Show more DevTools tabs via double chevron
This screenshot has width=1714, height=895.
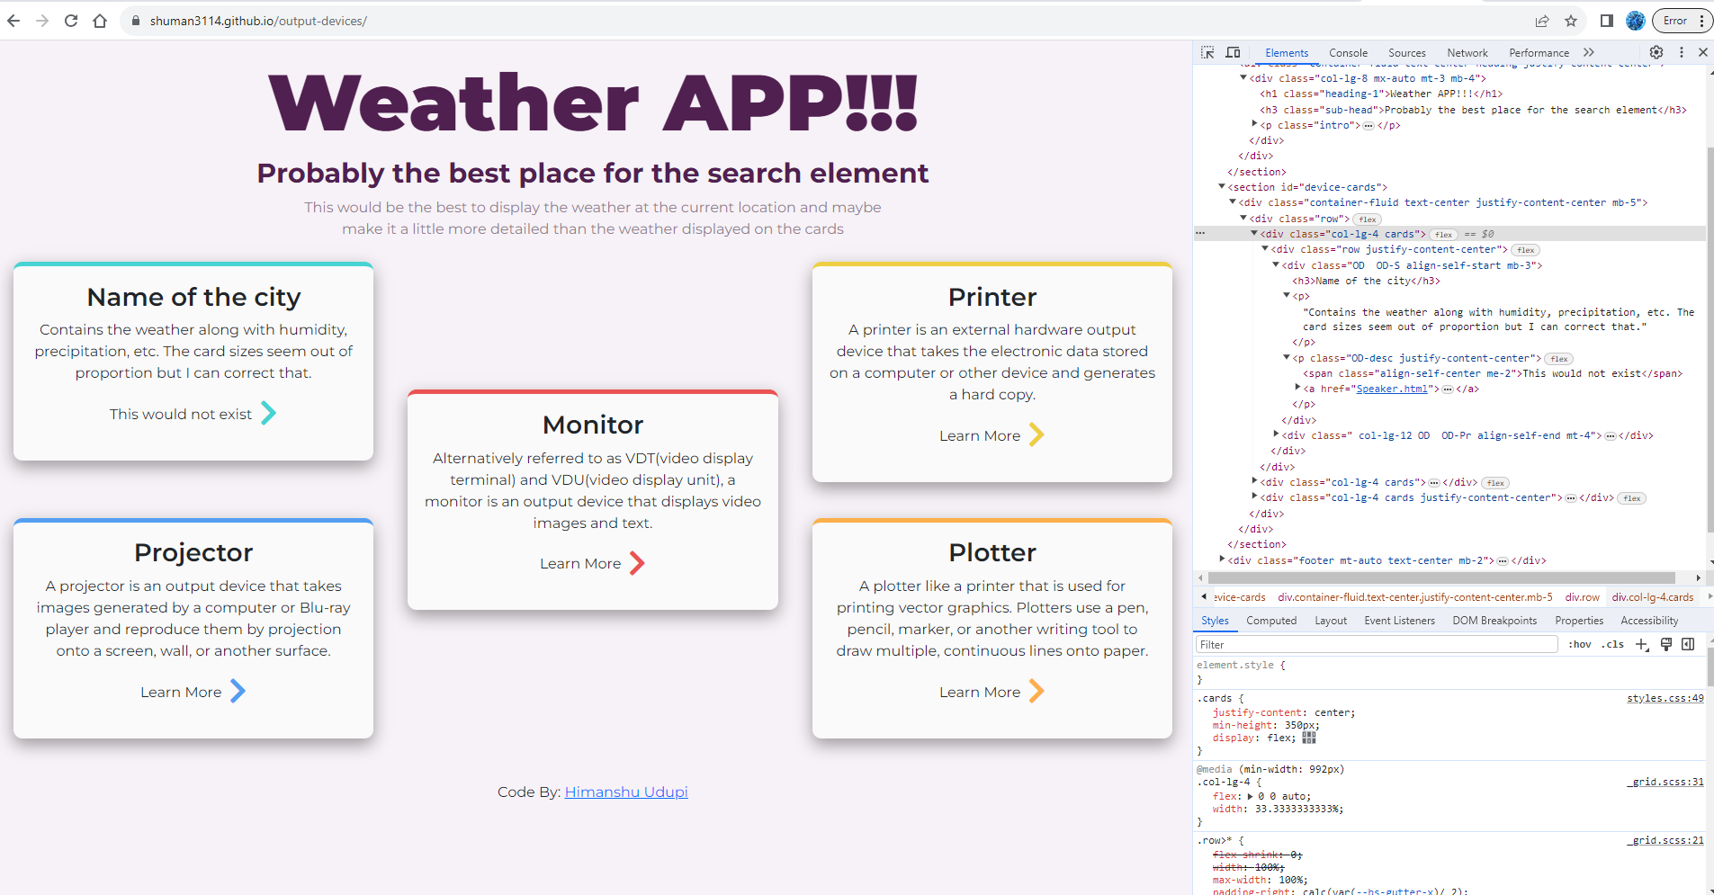pos(1589,52)
